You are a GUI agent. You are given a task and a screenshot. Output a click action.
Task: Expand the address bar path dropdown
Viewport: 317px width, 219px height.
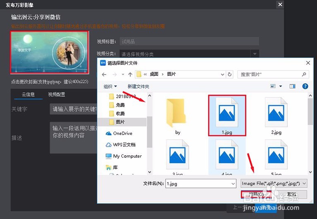[222, 75]
